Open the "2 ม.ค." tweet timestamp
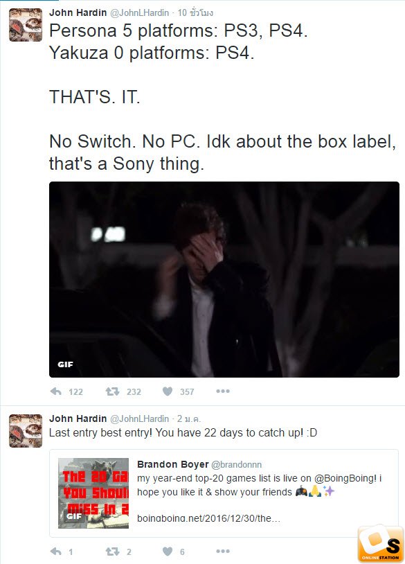The width and height of the screenshot is (405, 564). click(x=189, y=418)
